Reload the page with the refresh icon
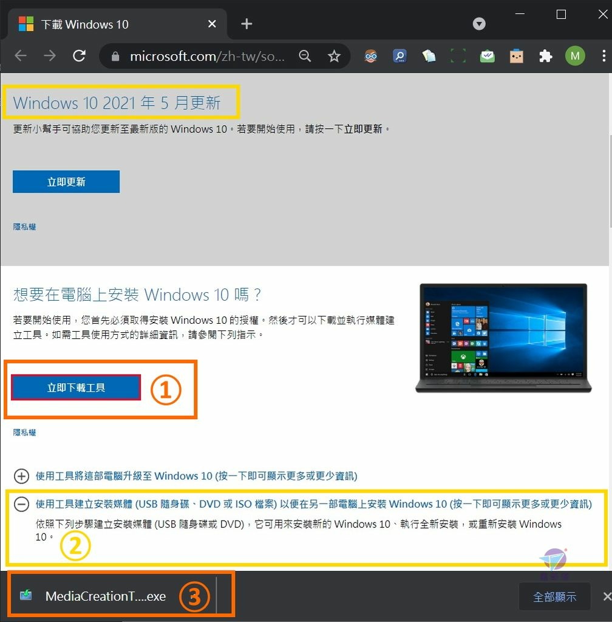Viewport: 612px width, 622px height. coord(80,56)
